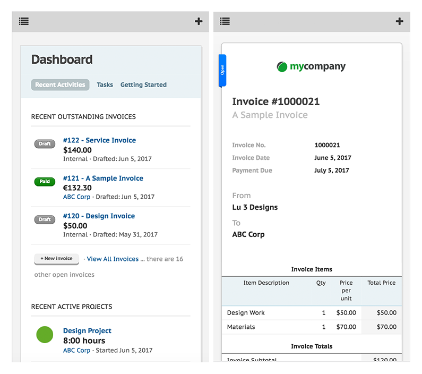Click the mycompany logo
This screenshot has height=374, width=422.
pos(312,66)
